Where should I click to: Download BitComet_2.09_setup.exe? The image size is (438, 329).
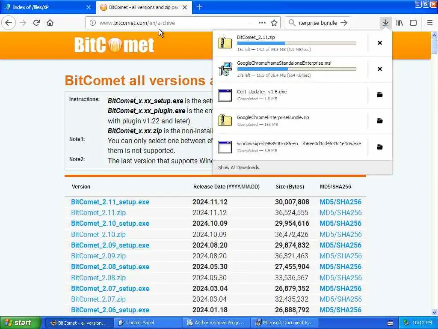pyautogui.click(x=110, y=245)
